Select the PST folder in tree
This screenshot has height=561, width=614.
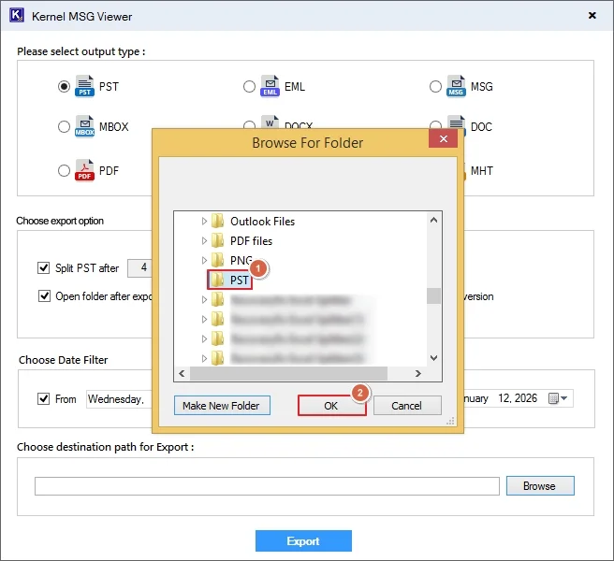[240, 280]
